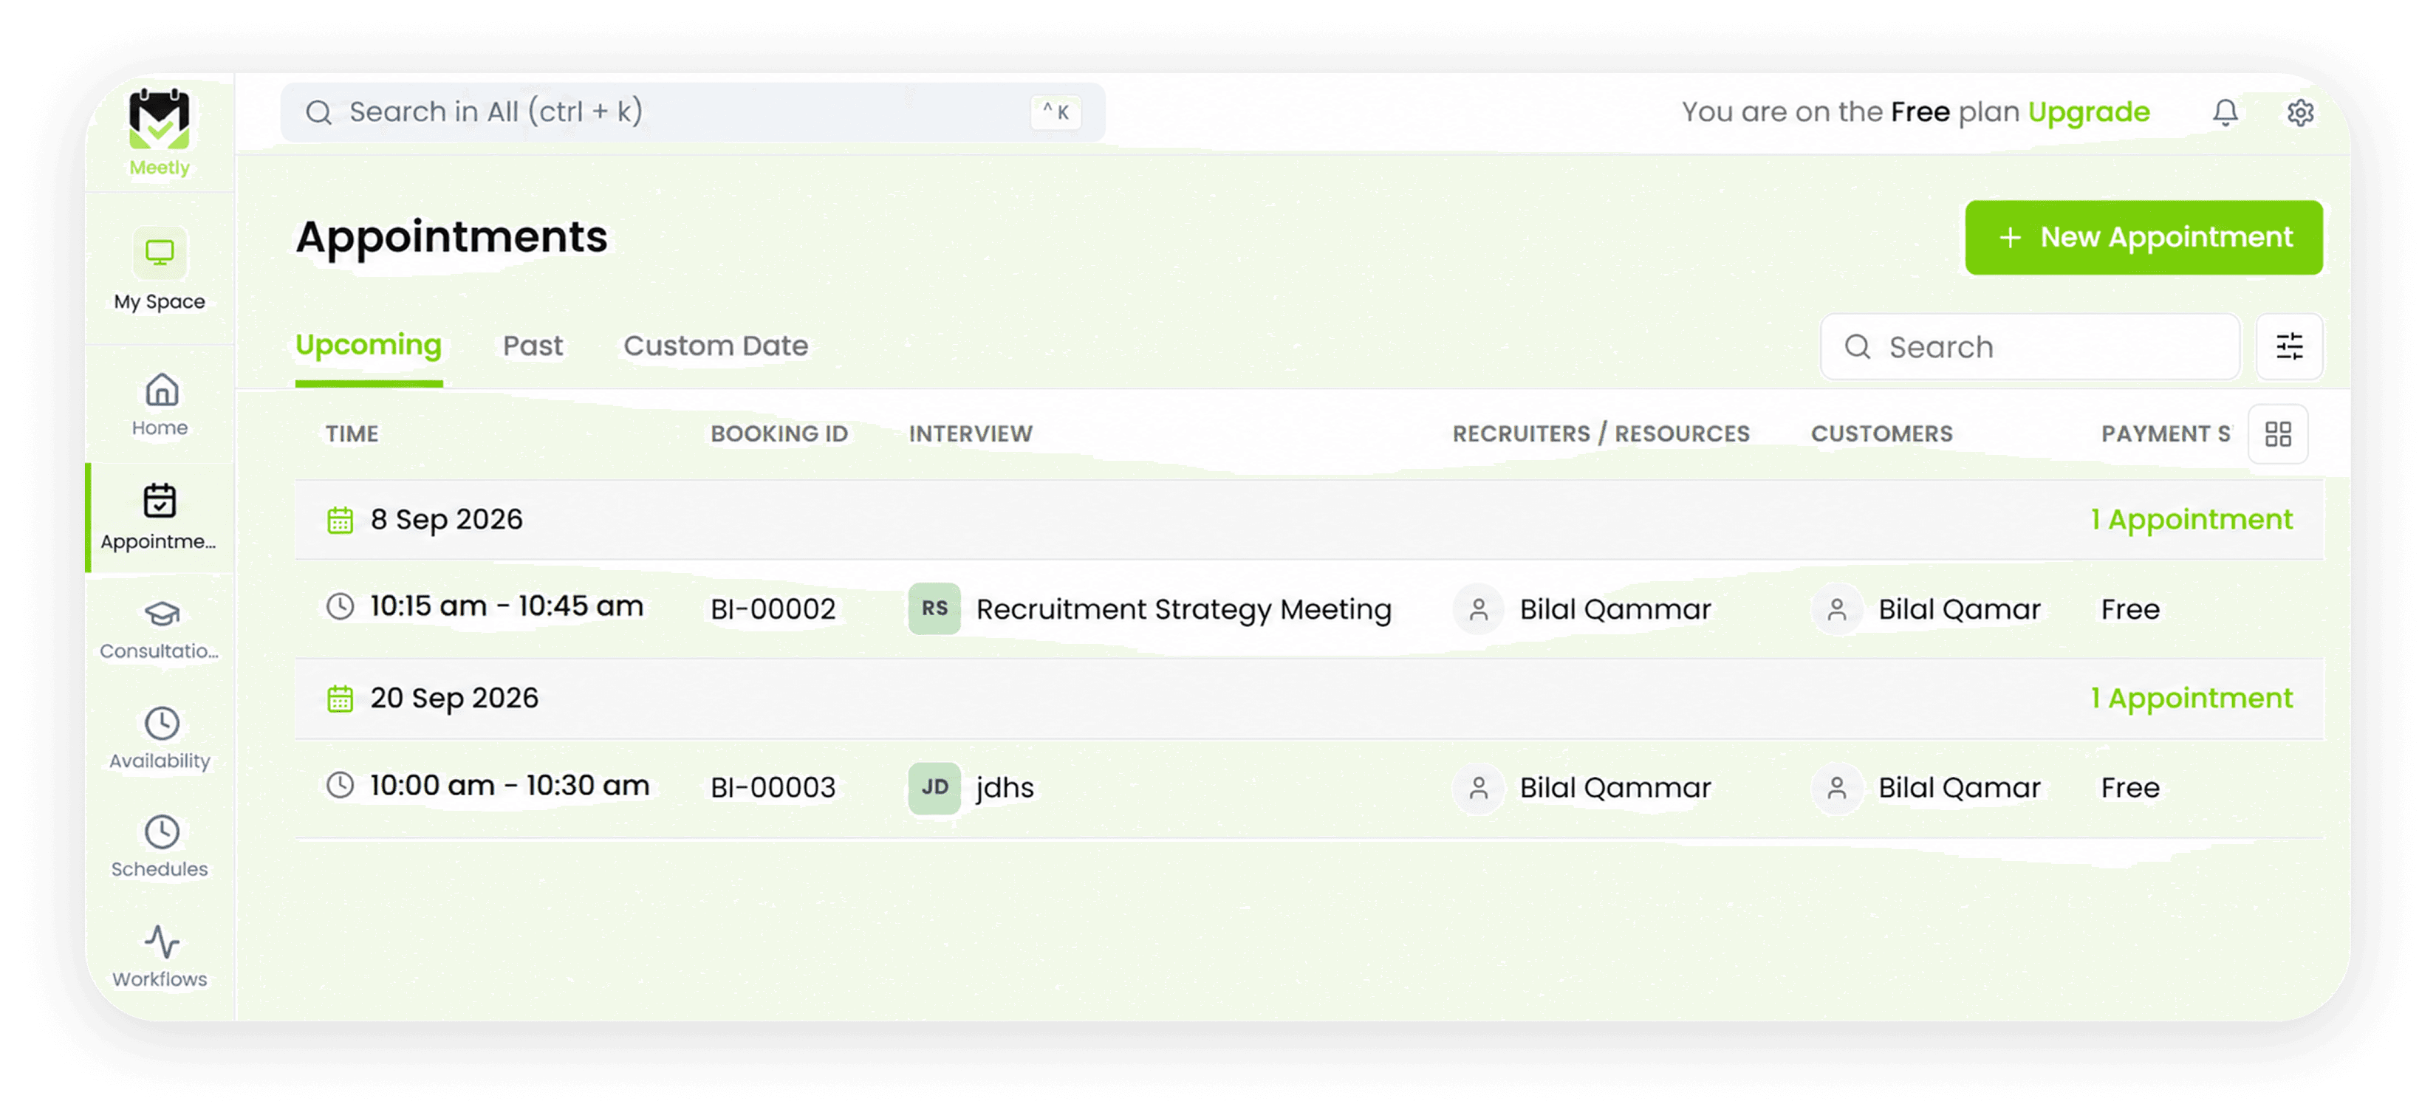Click Upgrade plan link
2436x1118 pixels.
coord(2089,112)
